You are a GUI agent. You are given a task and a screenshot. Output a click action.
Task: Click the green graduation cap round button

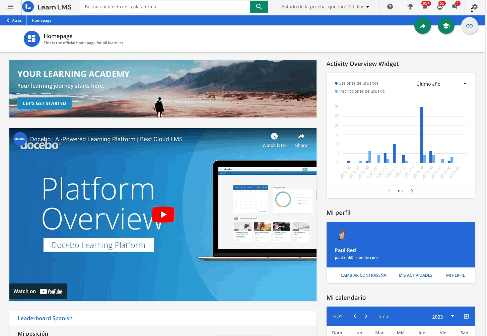pos(446,26)
